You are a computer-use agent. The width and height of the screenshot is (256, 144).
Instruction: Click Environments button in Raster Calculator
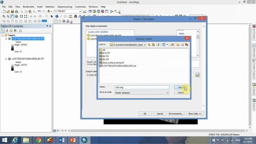(x=176, y=114)
